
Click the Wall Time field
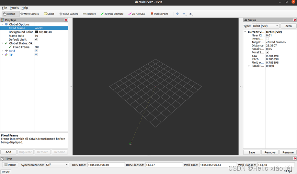(x=218, y=165)
